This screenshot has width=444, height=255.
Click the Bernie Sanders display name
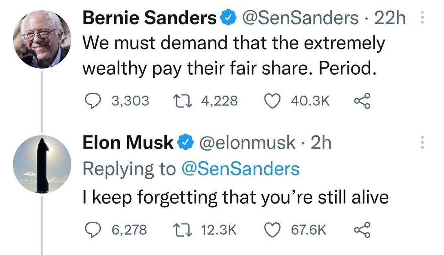(150, 18)
